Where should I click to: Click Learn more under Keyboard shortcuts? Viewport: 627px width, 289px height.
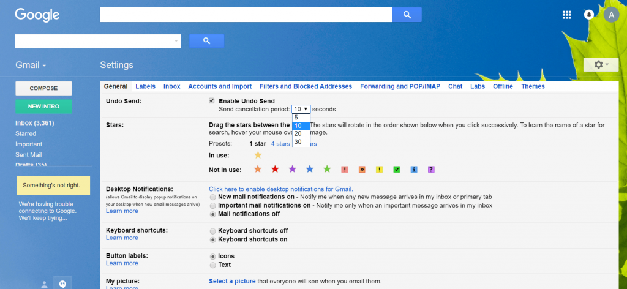(122, 238)
